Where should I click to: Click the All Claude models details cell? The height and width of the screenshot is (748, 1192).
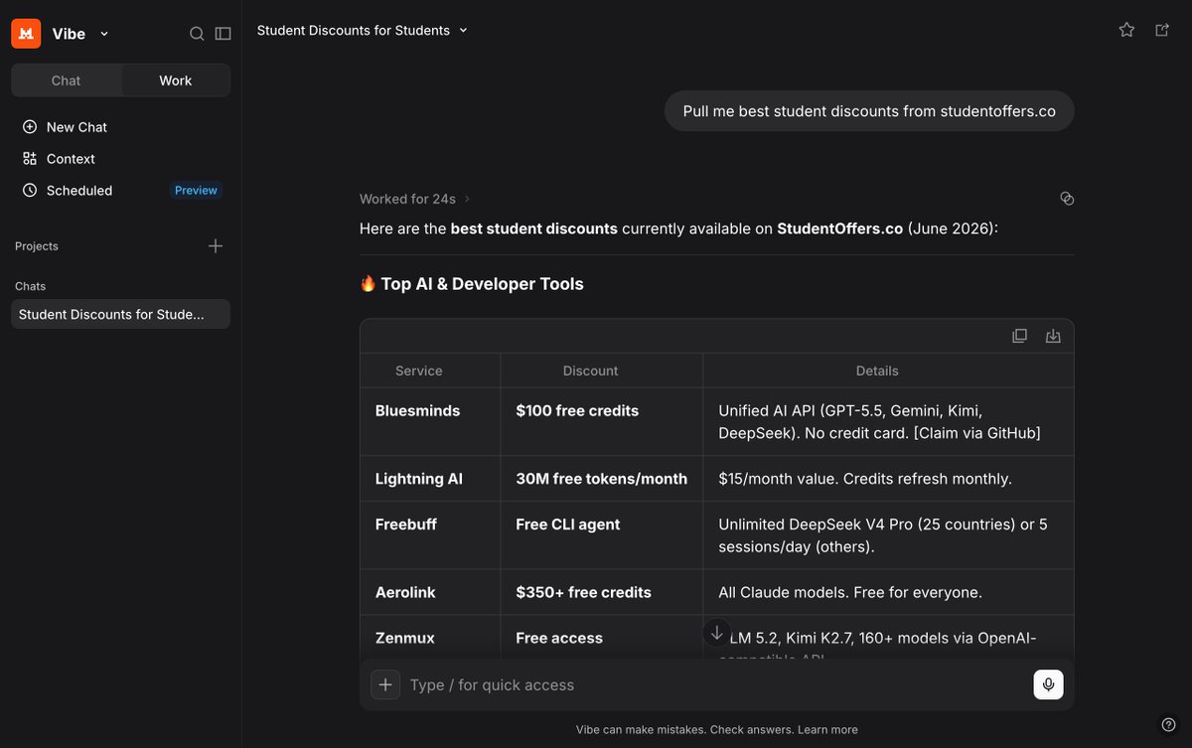[888, 592]
